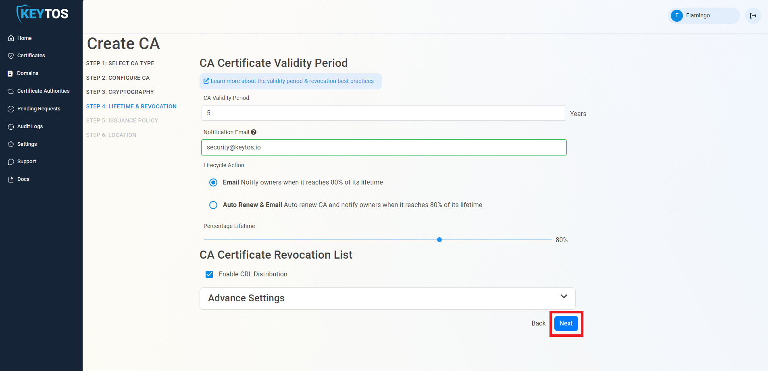Open the validity period best practices link

pyautogui.click(x=292, y=81)
